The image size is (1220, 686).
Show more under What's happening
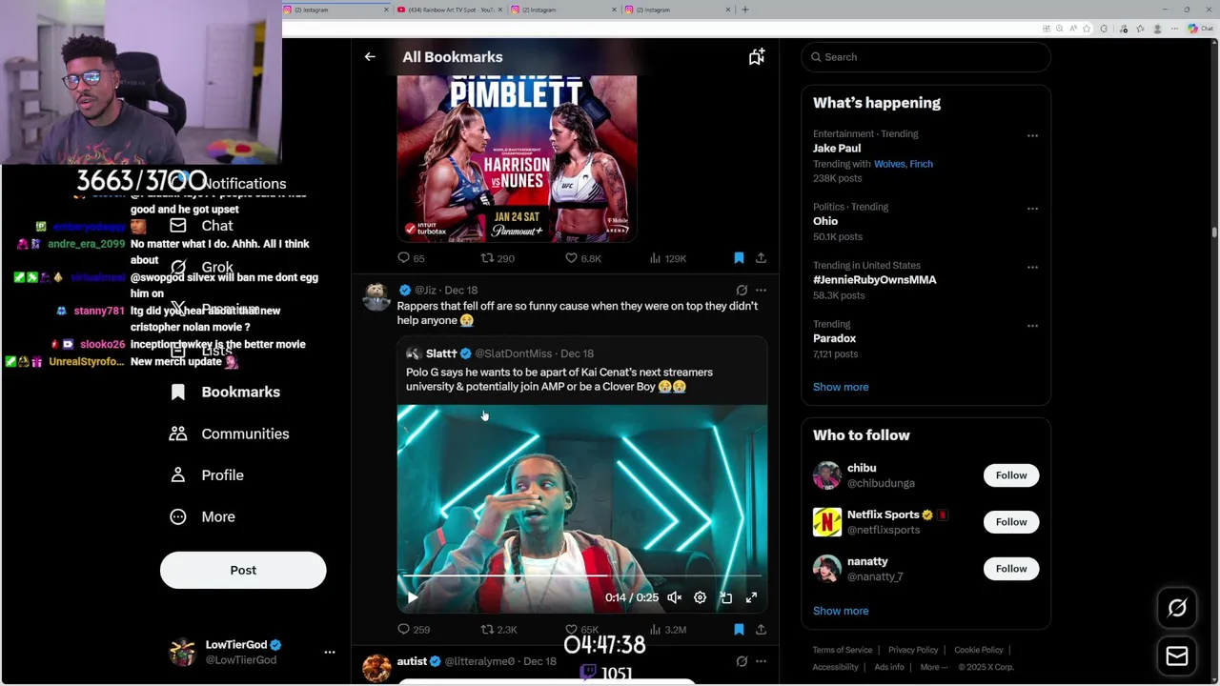(841, 387)
